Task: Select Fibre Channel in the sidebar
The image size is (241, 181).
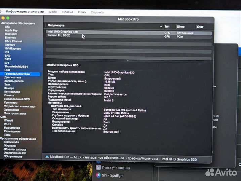Action: [x=13, y=41]
